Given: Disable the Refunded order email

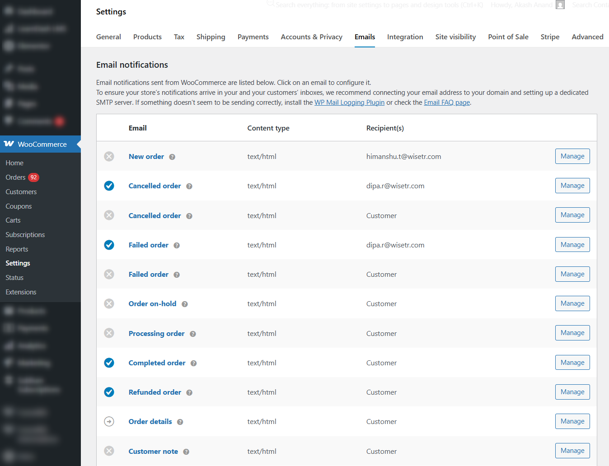Looking at the screenshot, I should [109, 392].
